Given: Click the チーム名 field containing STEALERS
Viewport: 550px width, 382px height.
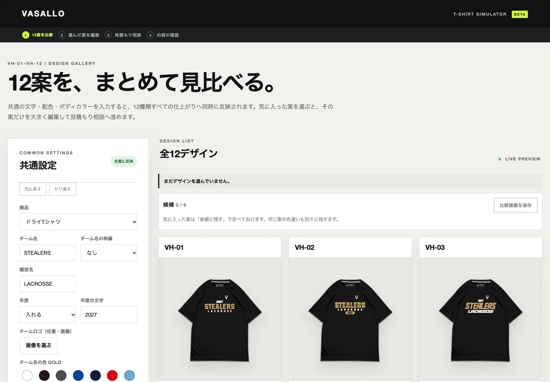Looking at the screenshot, I should click(48, 253).
